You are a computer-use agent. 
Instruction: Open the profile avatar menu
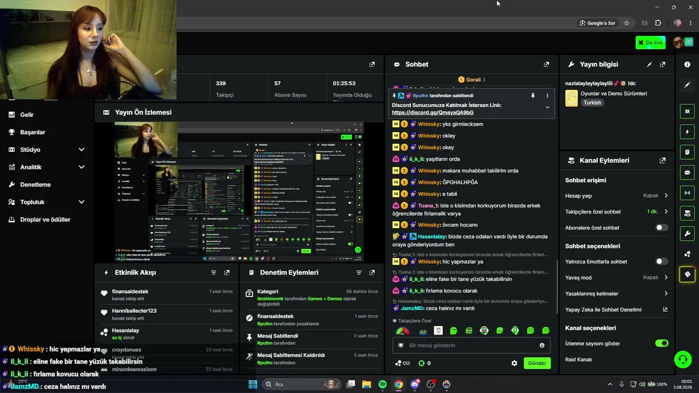[679, 43]
